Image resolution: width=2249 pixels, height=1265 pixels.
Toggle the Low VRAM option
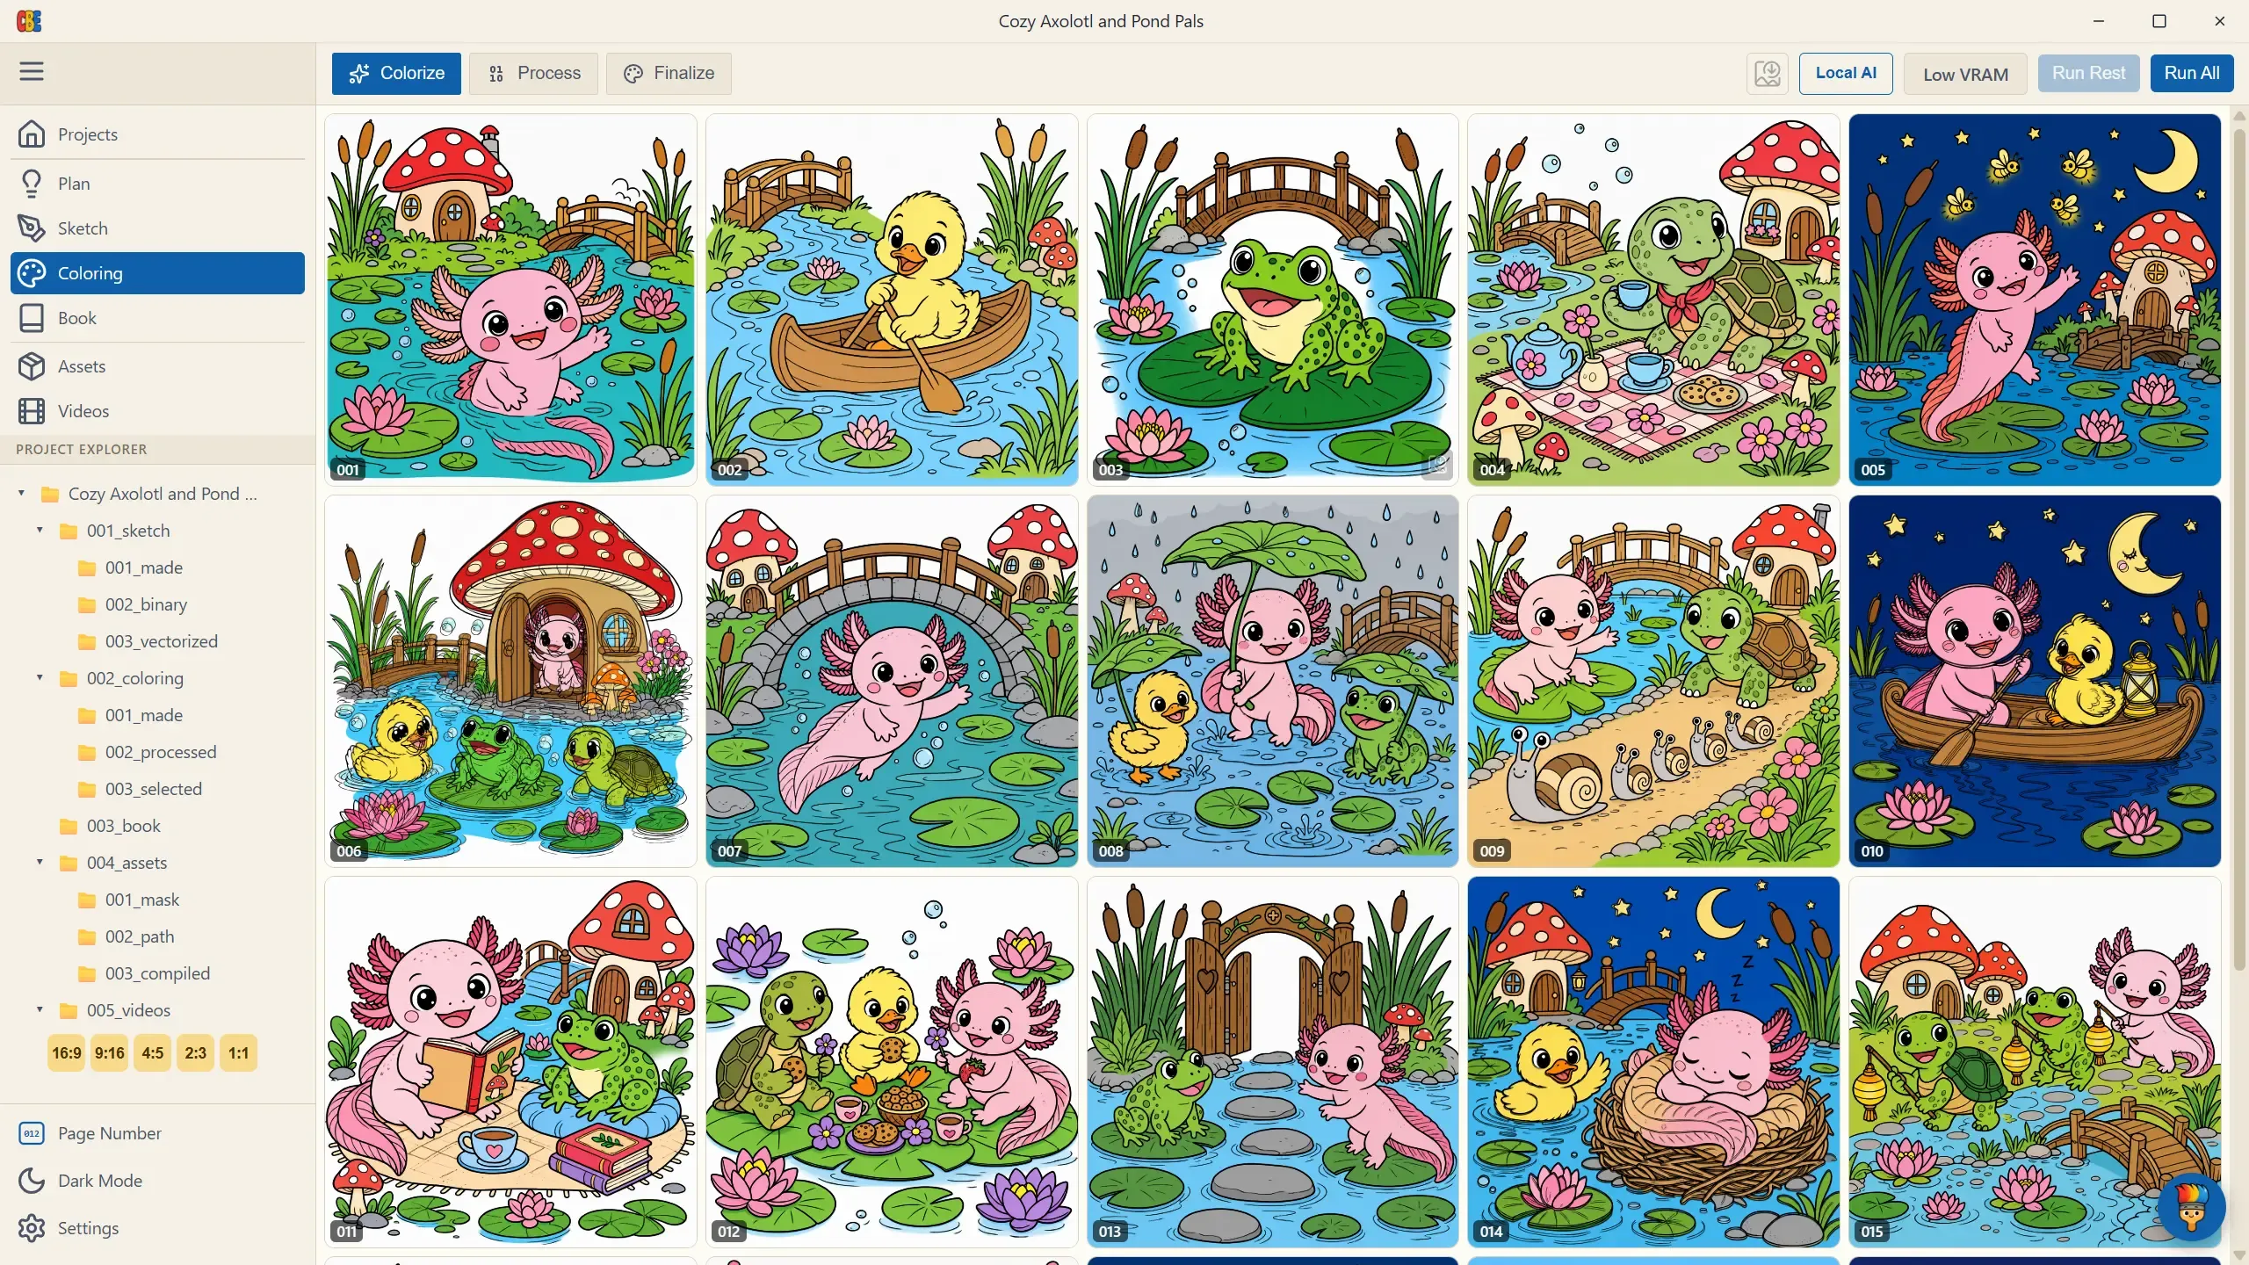[x=1965, y=74]
